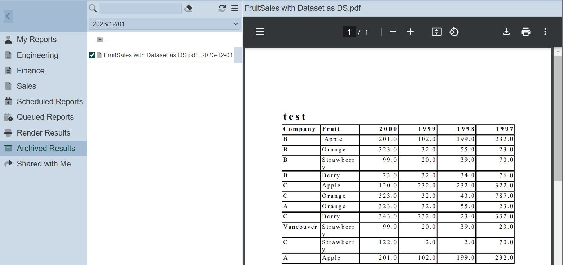Uncheck the FruitSales with Dataset as DS.pdf checkbox
Image resolution: width=563 pixels, height=265 pixels.
tap(92, 55)
